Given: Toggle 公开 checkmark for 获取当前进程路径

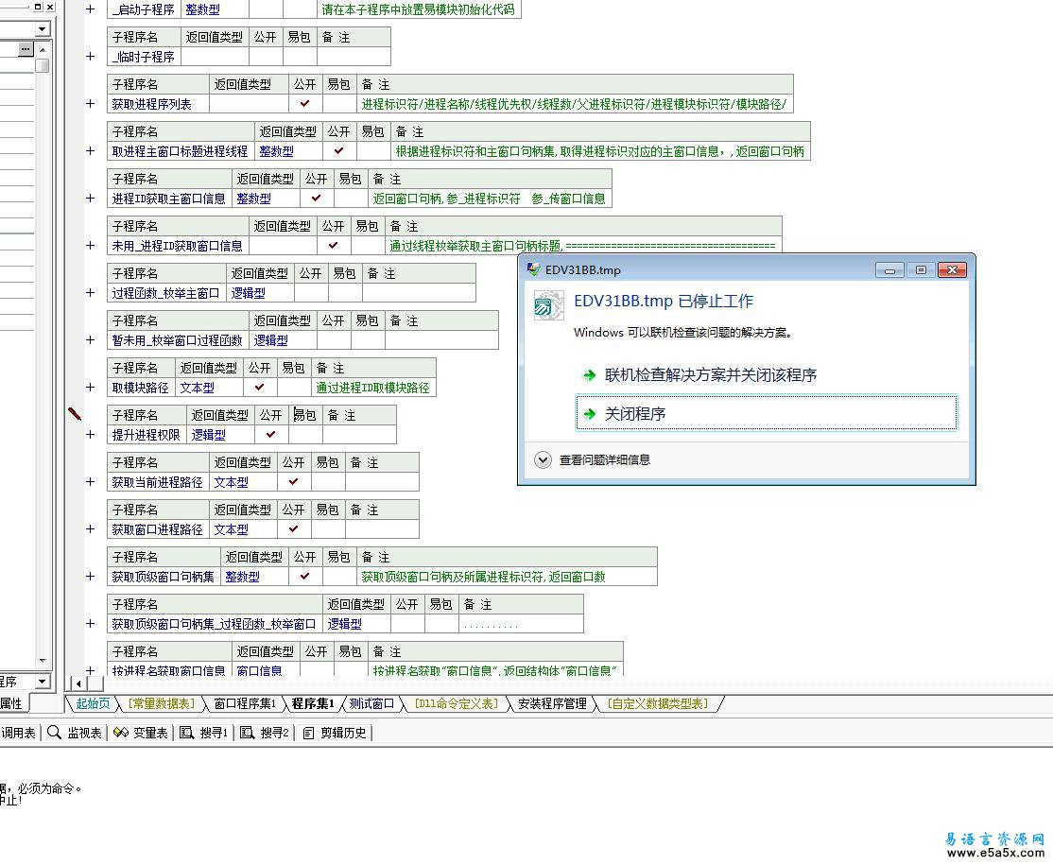Looking at the screenshot, I should pos(293,482).
